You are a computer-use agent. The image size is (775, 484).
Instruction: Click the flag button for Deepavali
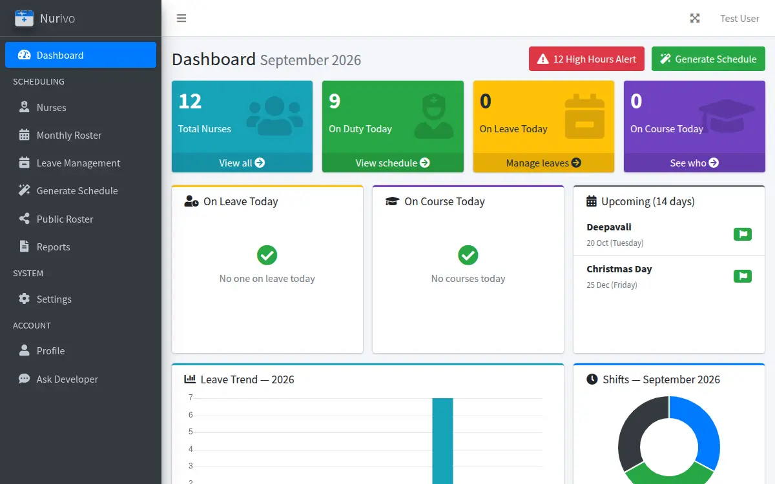tap(743, 234)
